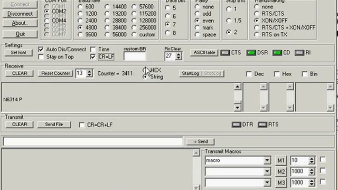Click the CD indicator LED
This screenshot has height=190, width=338.
[277, 53]
